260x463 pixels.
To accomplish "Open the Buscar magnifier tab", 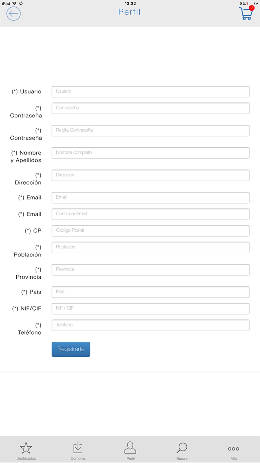I will tap(182, 451).
